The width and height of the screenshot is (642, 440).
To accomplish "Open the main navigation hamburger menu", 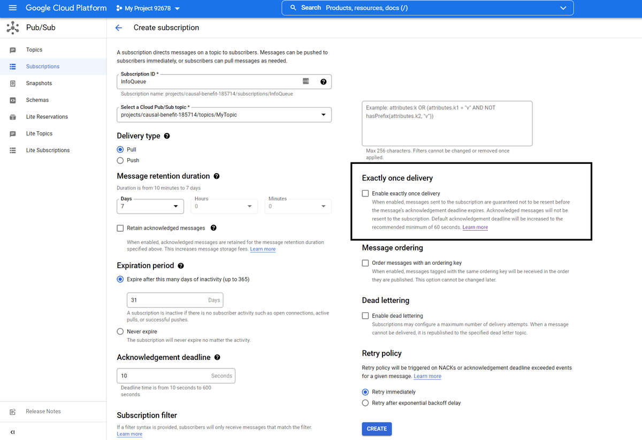I will click(13, 8).
